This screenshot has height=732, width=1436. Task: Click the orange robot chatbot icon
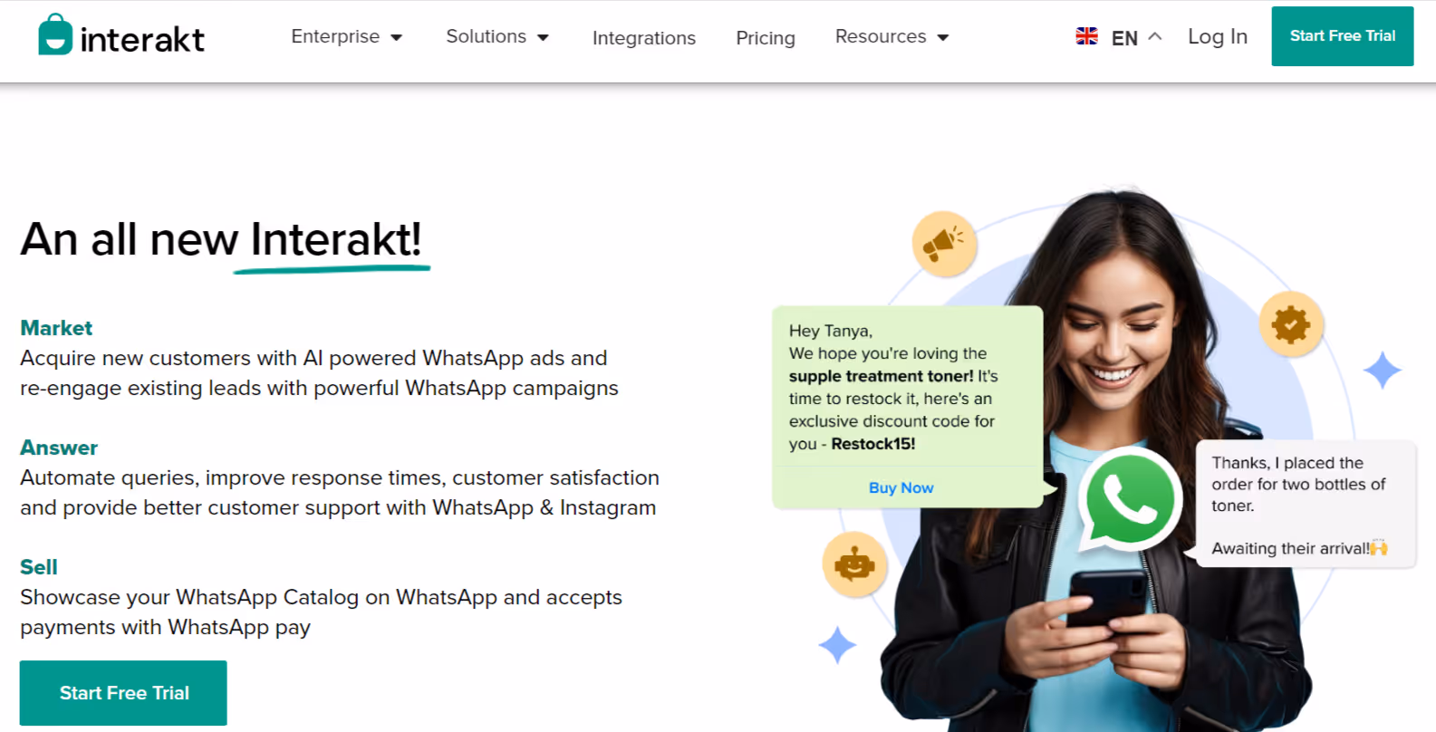point(854,564)
